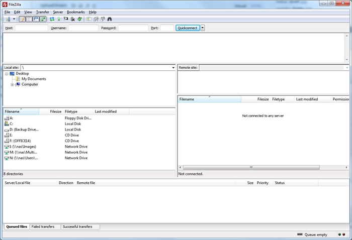
Task: Sort local list by Filename header
Action: point(21,111)
